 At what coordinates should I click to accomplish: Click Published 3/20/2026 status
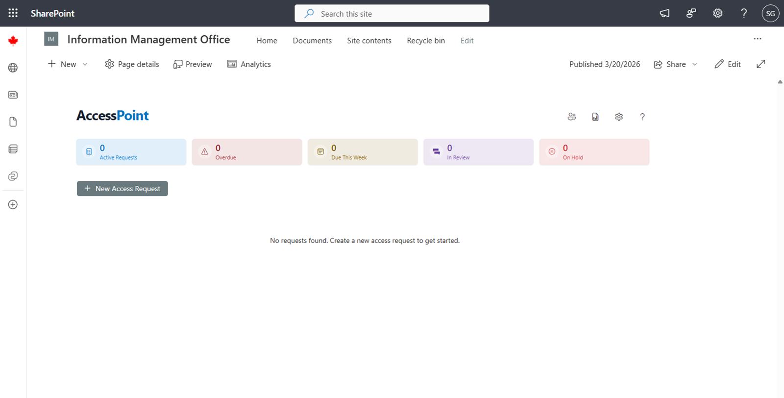tap(605, 64)
